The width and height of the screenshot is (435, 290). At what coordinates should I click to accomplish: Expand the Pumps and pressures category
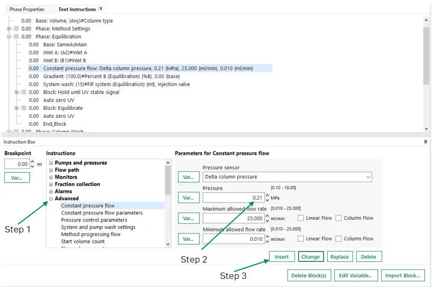coord(51,163)
